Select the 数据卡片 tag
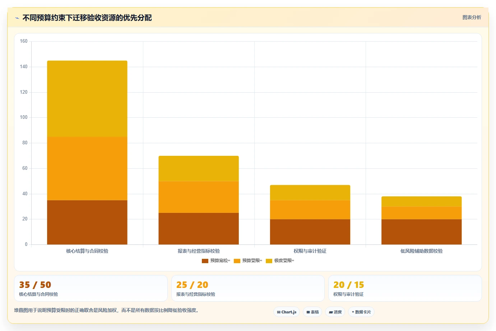The width and height of the screenshot is (496, 331). [361, 312]
